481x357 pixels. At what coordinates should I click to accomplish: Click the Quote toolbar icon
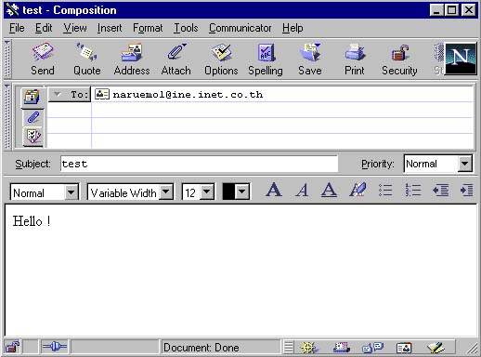(87, 59)
